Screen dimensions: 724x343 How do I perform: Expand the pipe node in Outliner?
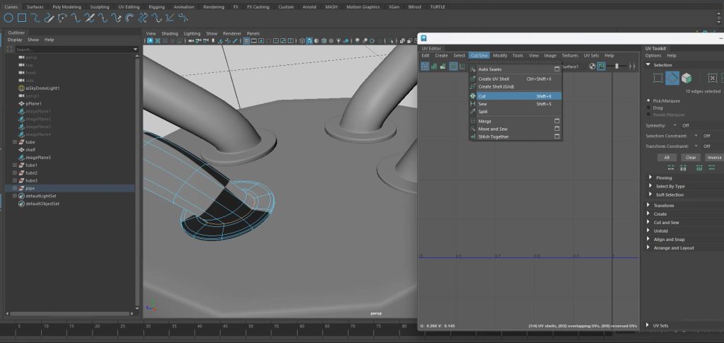[x=15, y=188]
